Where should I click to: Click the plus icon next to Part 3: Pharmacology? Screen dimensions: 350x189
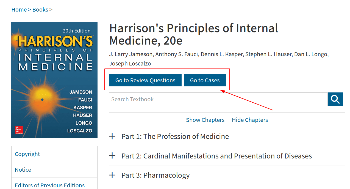pyautogui.click(x=112, y=175)
